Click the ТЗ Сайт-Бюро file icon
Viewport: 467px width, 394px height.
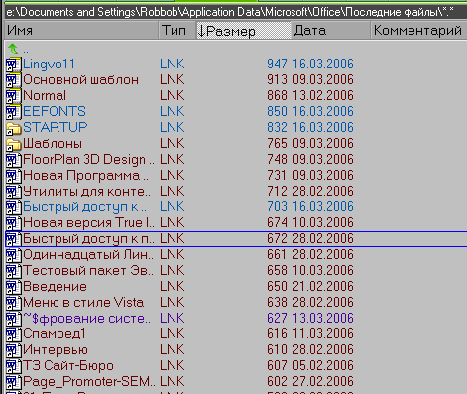click(x=13, y=366)
